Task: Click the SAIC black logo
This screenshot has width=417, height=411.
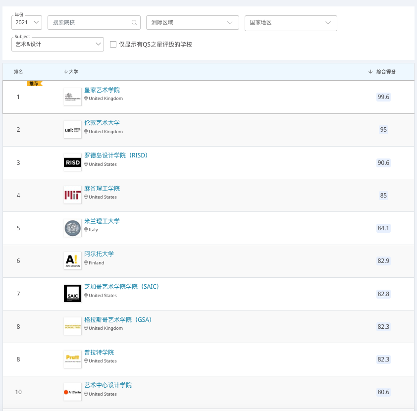Action: click(73, 294)
